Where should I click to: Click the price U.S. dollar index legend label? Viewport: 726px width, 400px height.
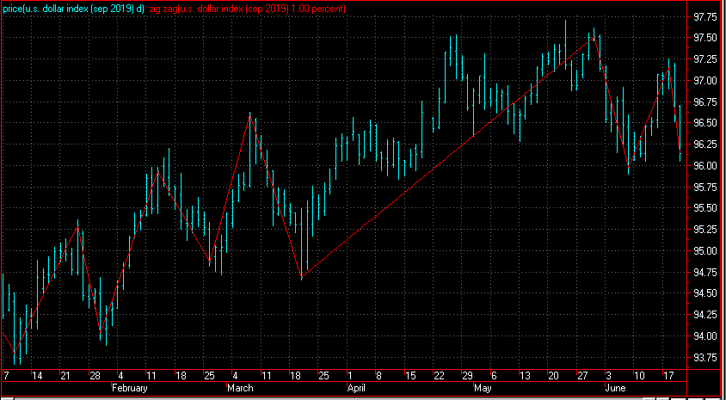pos(73,9)
